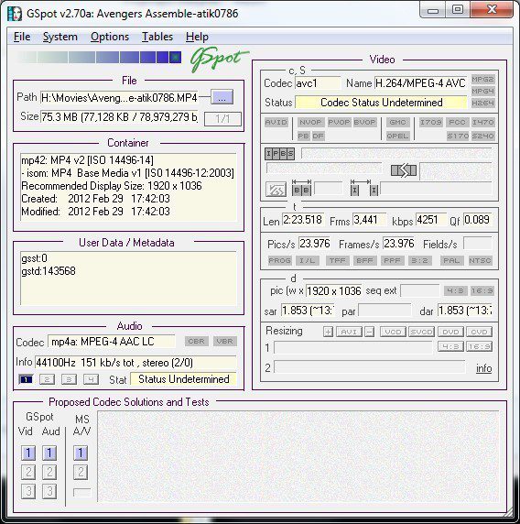Click the arrows icon beside IPBS row
Image resolution: width=520 pixels, height=524 pixels.
[x=404, y=170]
